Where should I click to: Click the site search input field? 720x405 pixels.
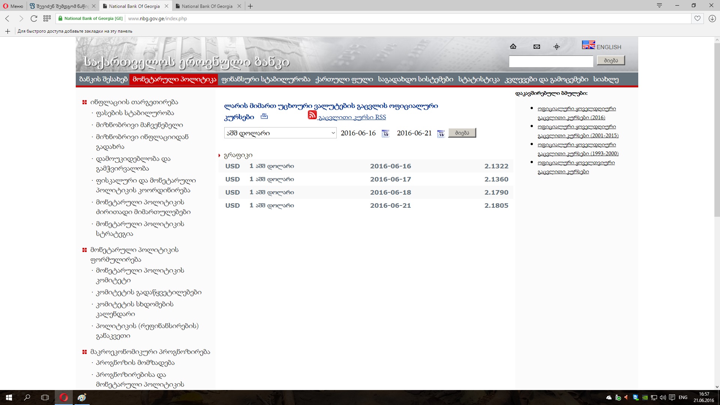[x=550, y=61]
